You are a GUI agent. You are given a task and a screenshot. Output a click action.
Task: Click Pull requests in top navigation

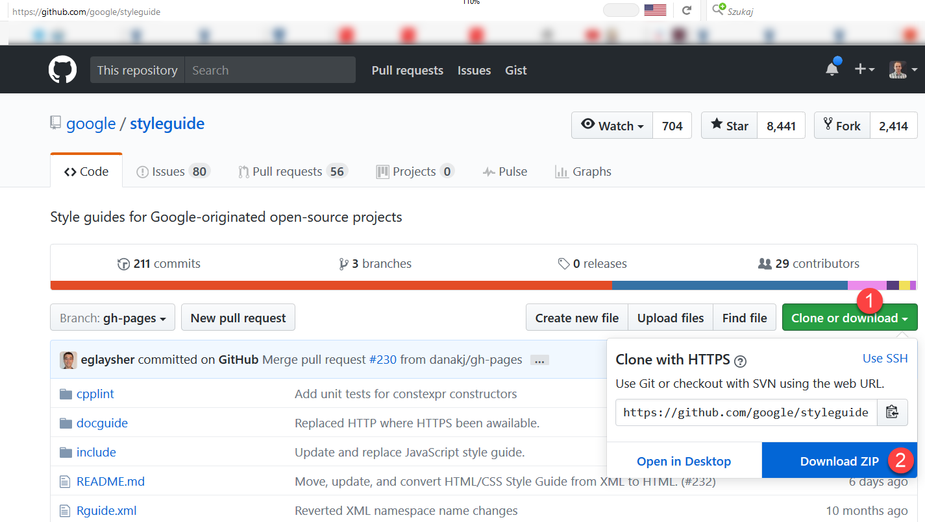click(408, 70)
